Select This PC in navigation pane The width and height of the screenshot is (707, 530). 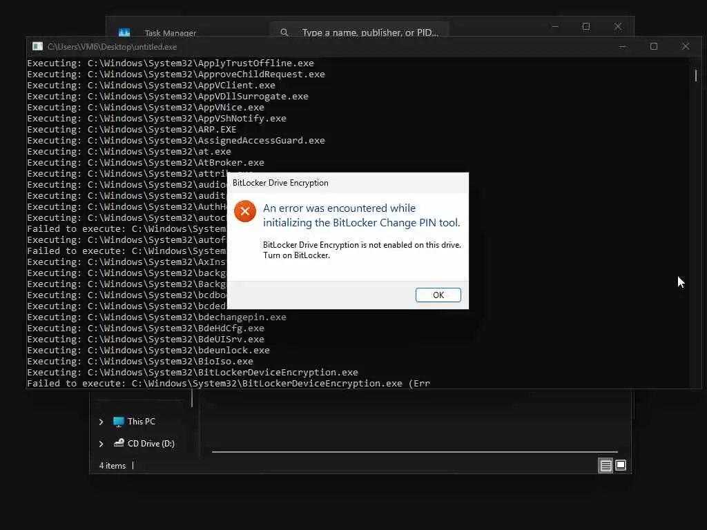click(x=141, y=422)
